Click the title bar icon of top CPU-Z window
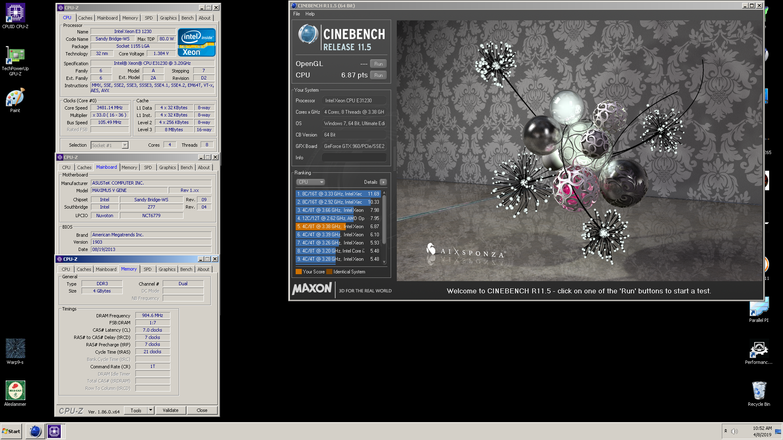Image resolution: width=783 pixels, height=440 pixels. [60, 8]
